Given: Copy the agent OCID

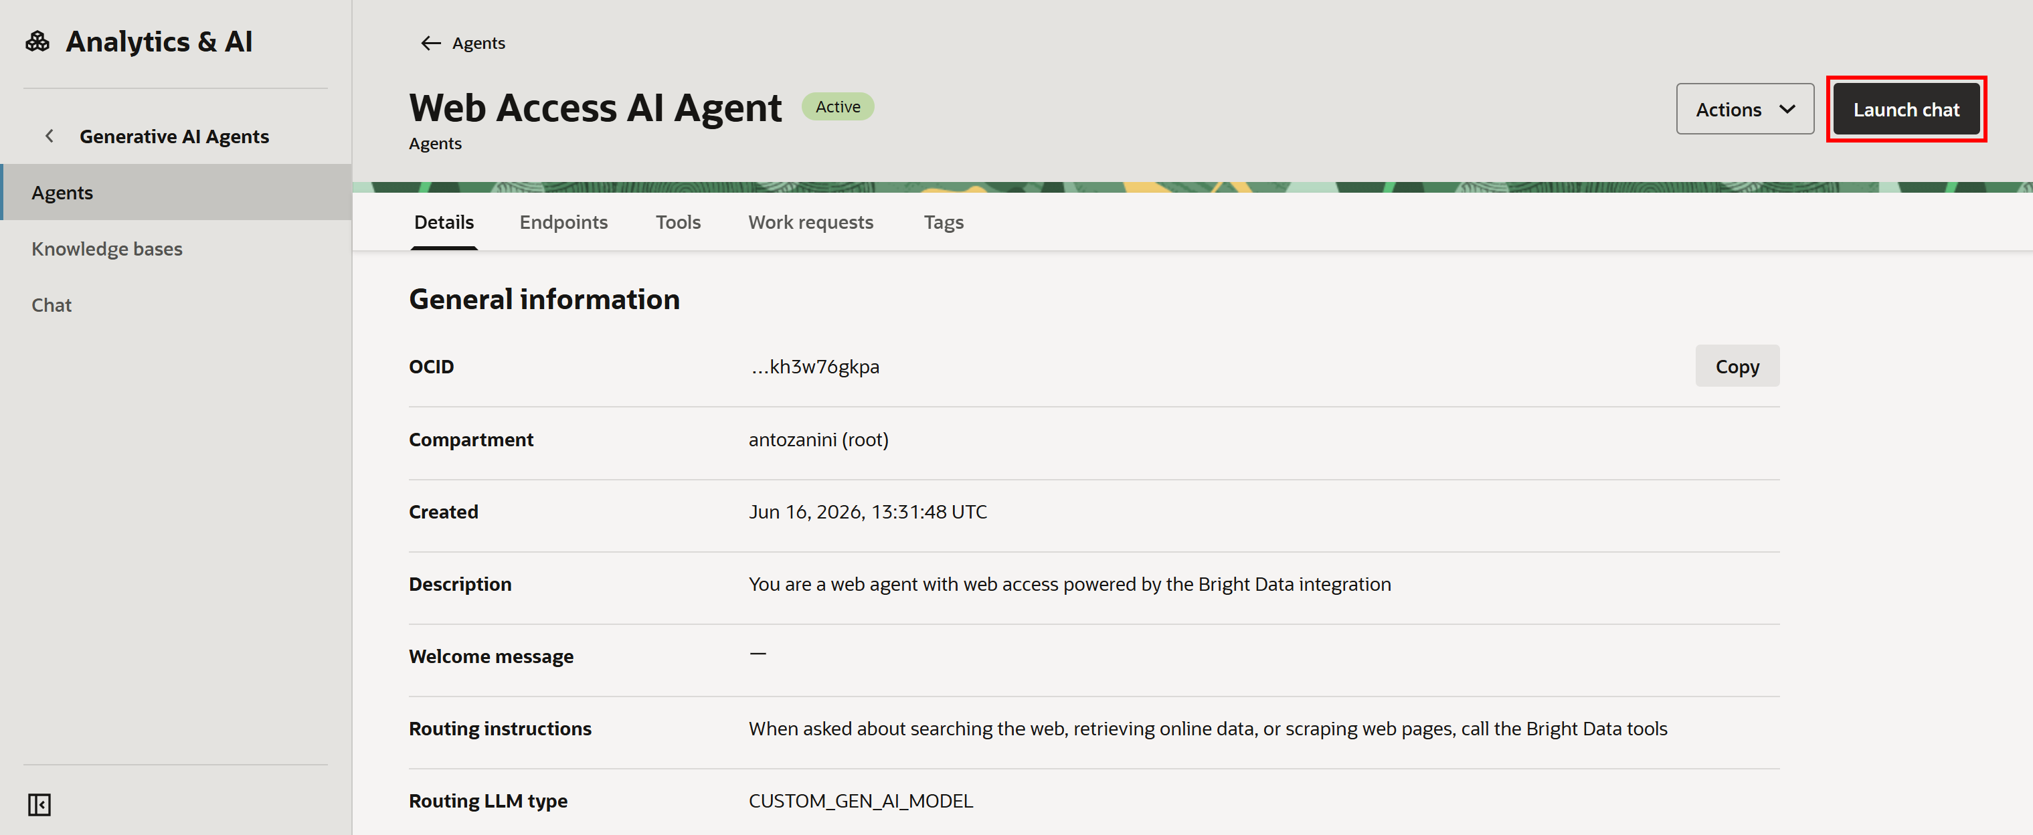Looking at the screenshot, I should pyautogui.click(x=1737, y=366).
